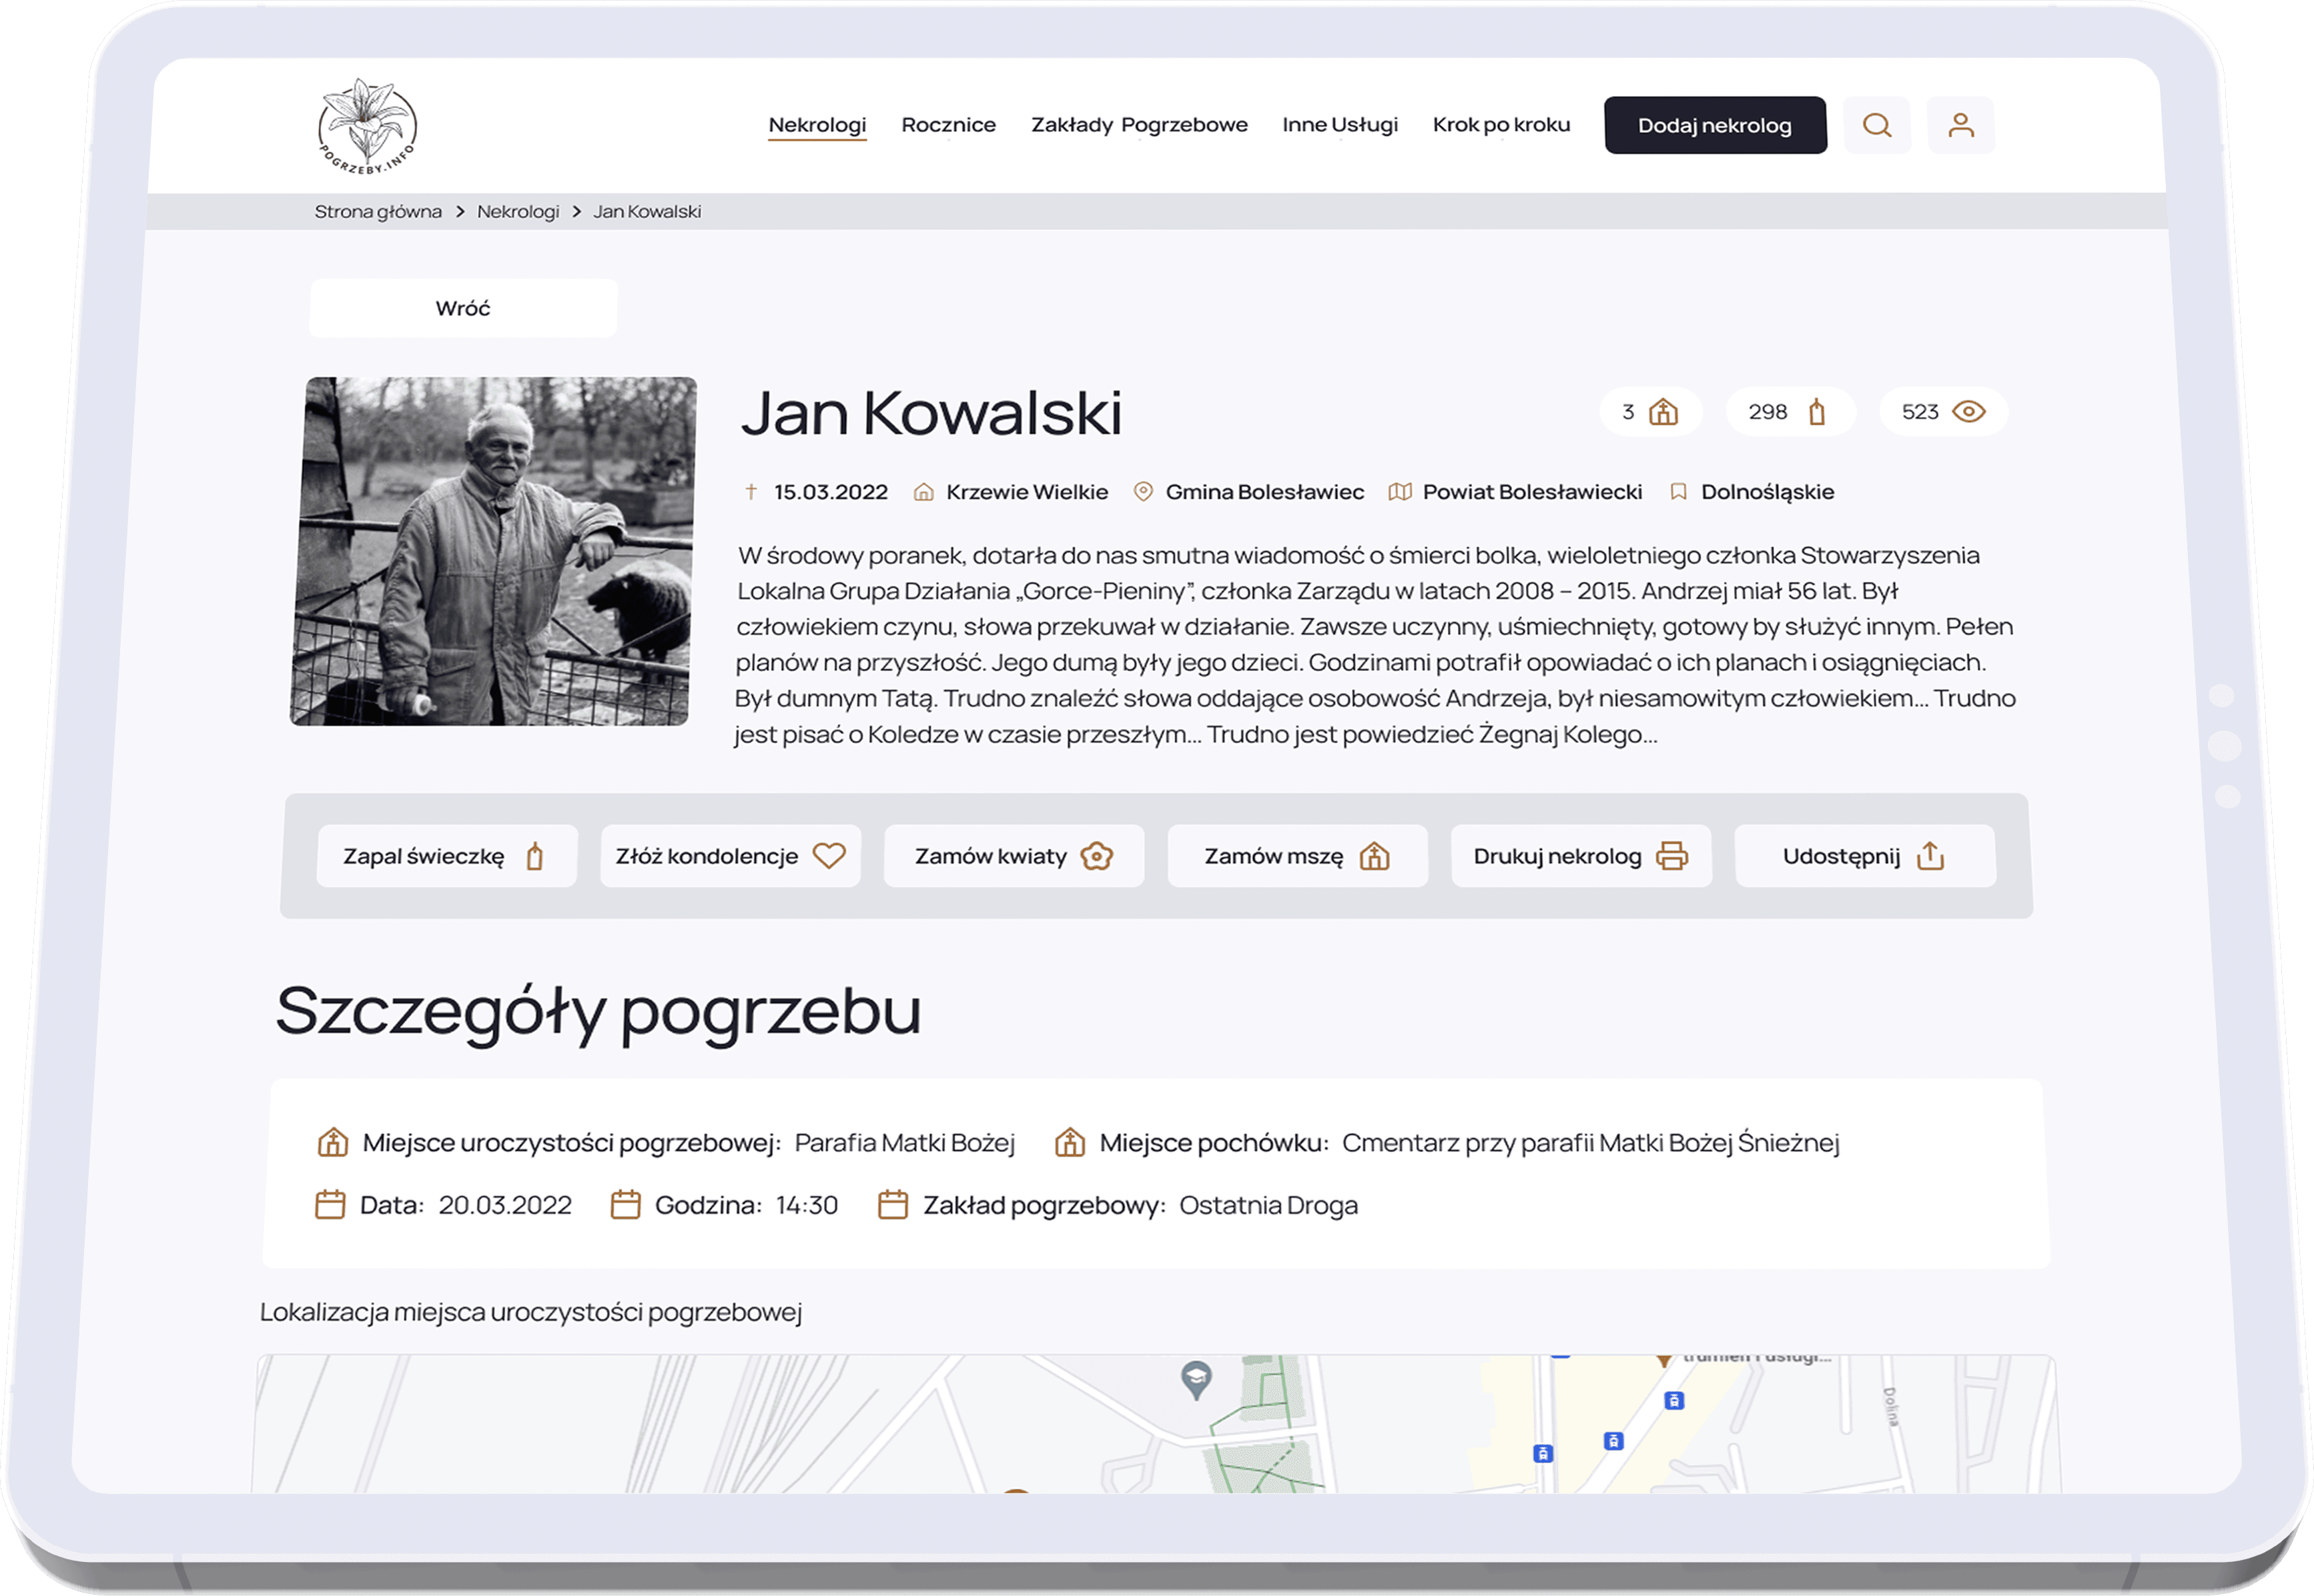This screenshot has width=2314, height=1596.
Task: Select Zamów kwiaty flower button
Action: (1014, 856)
